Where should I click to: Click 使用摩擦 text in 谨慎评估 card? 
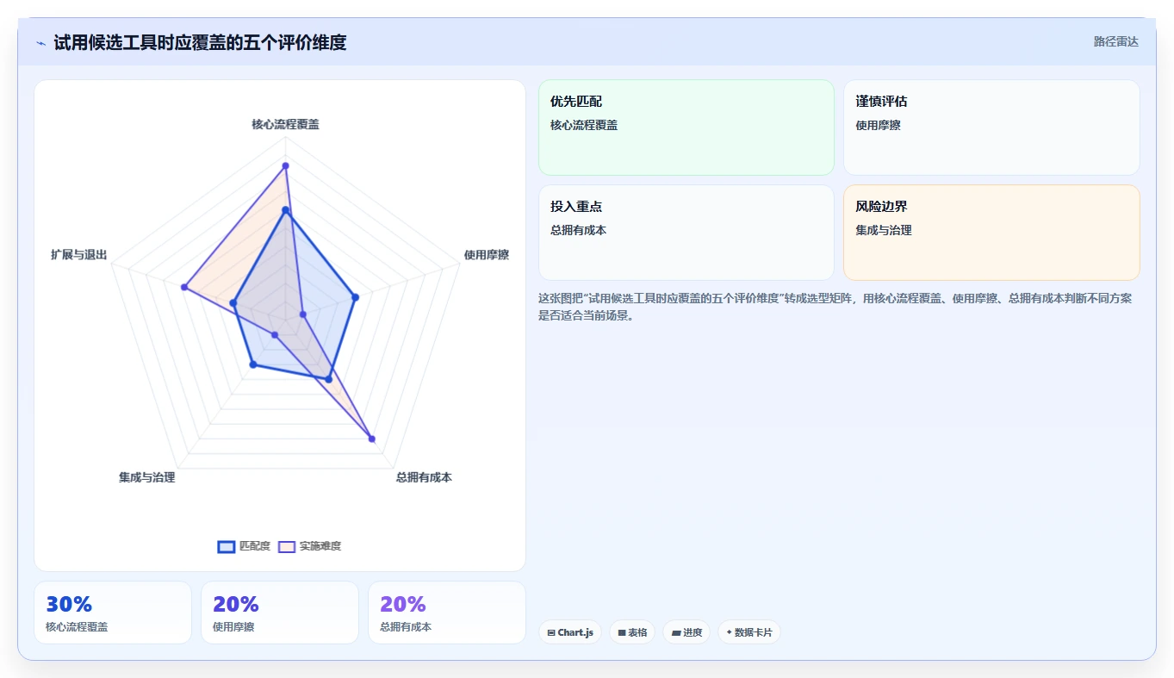[878, 125]
